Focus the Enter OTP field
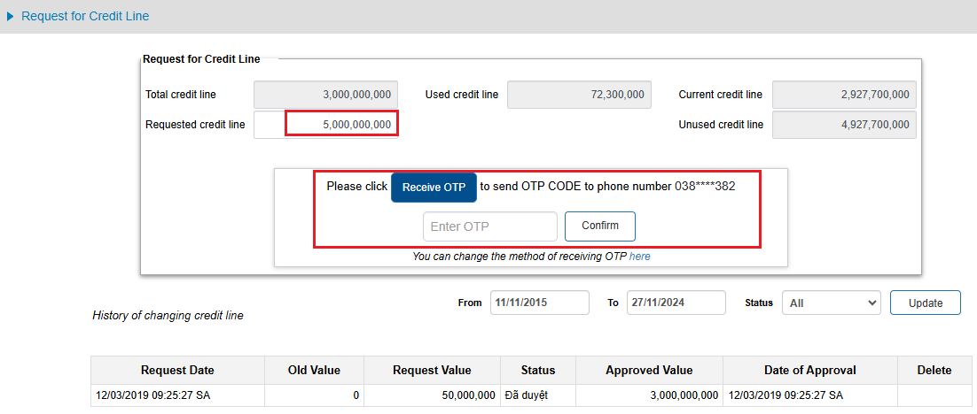This screenshot has height=414, width=977. pos(489,226)
